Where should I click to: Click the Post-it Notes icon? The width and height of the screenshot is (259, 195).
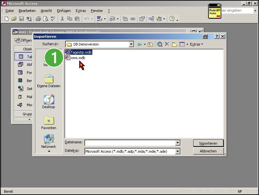[215, 11]
